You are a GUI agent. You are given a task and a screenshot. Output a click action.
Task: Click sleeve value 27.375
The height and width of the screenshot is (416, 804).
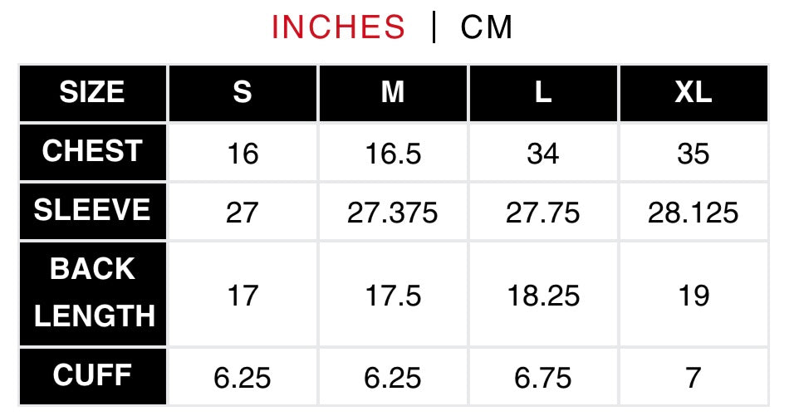pos(393,213)
